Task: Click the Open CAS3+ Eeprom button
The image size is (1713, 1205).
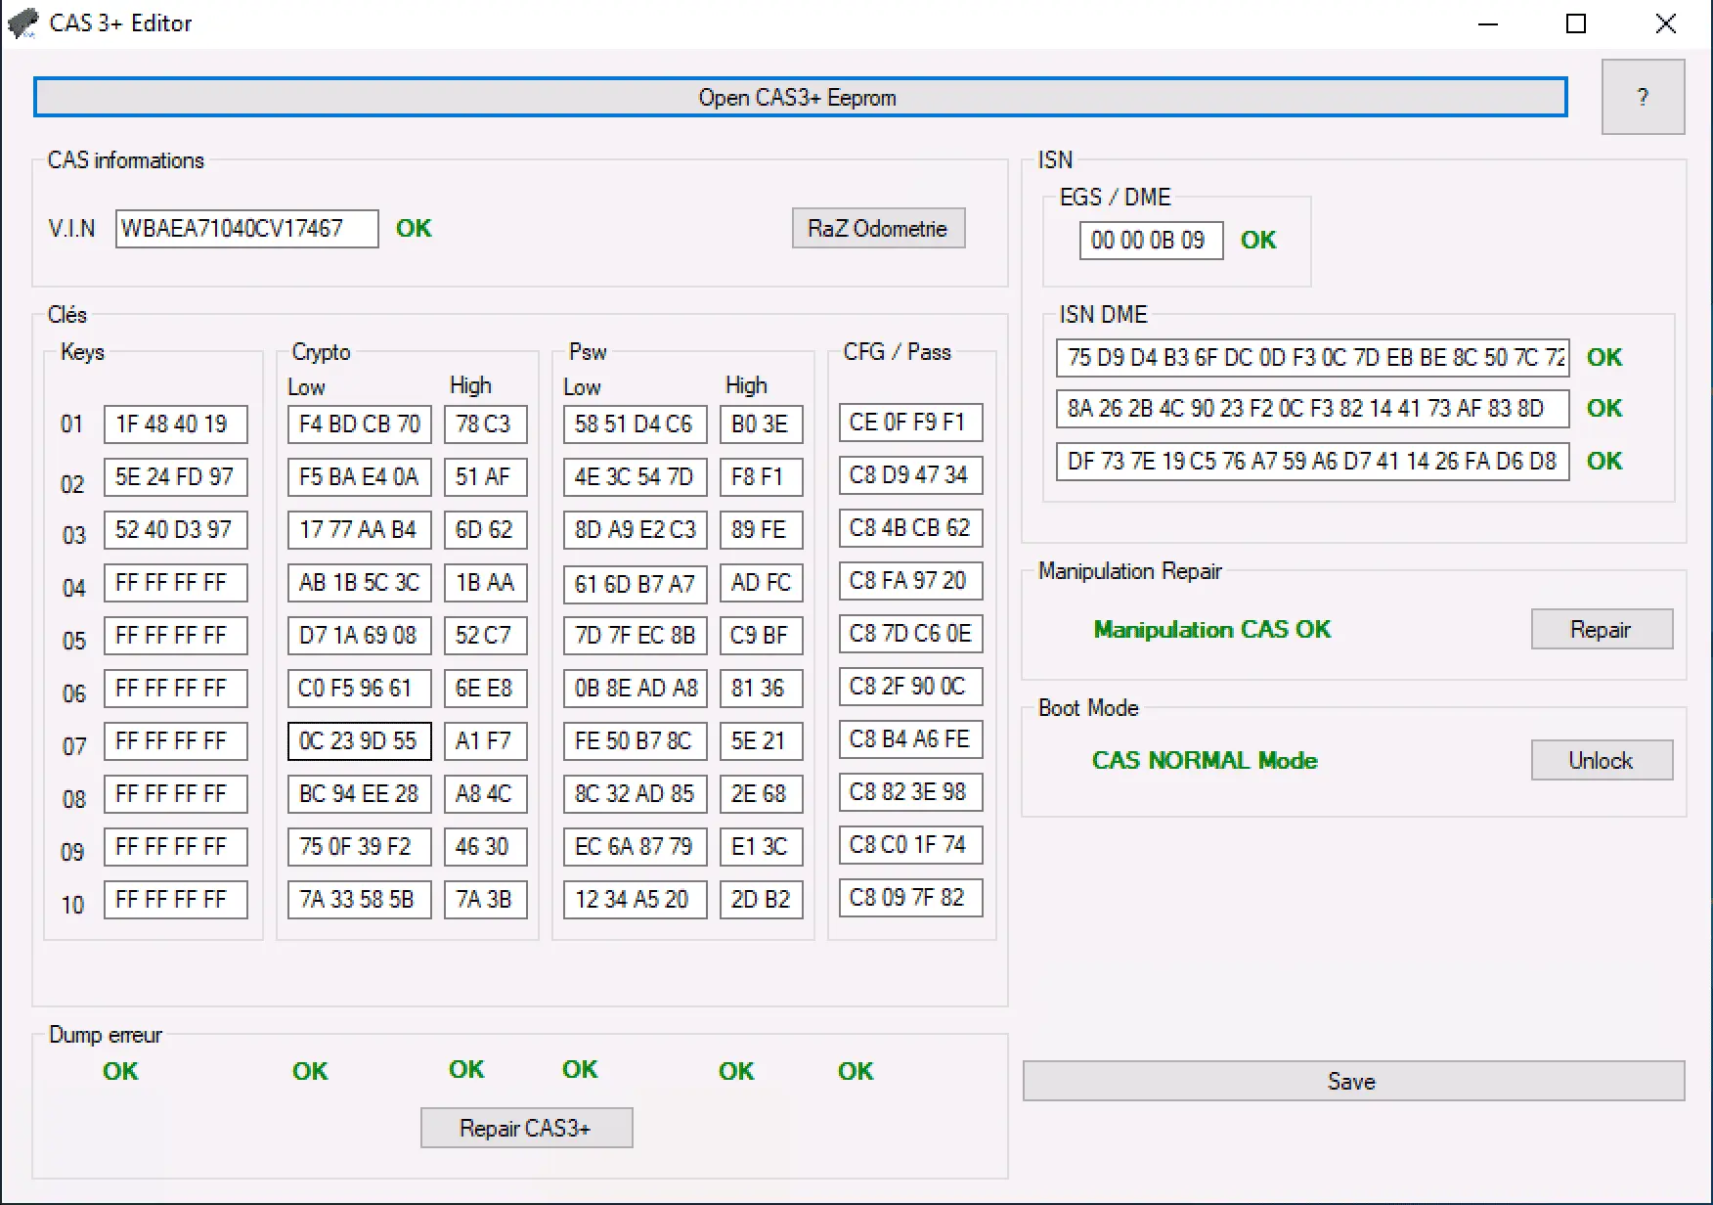Action: pos(799,98)
